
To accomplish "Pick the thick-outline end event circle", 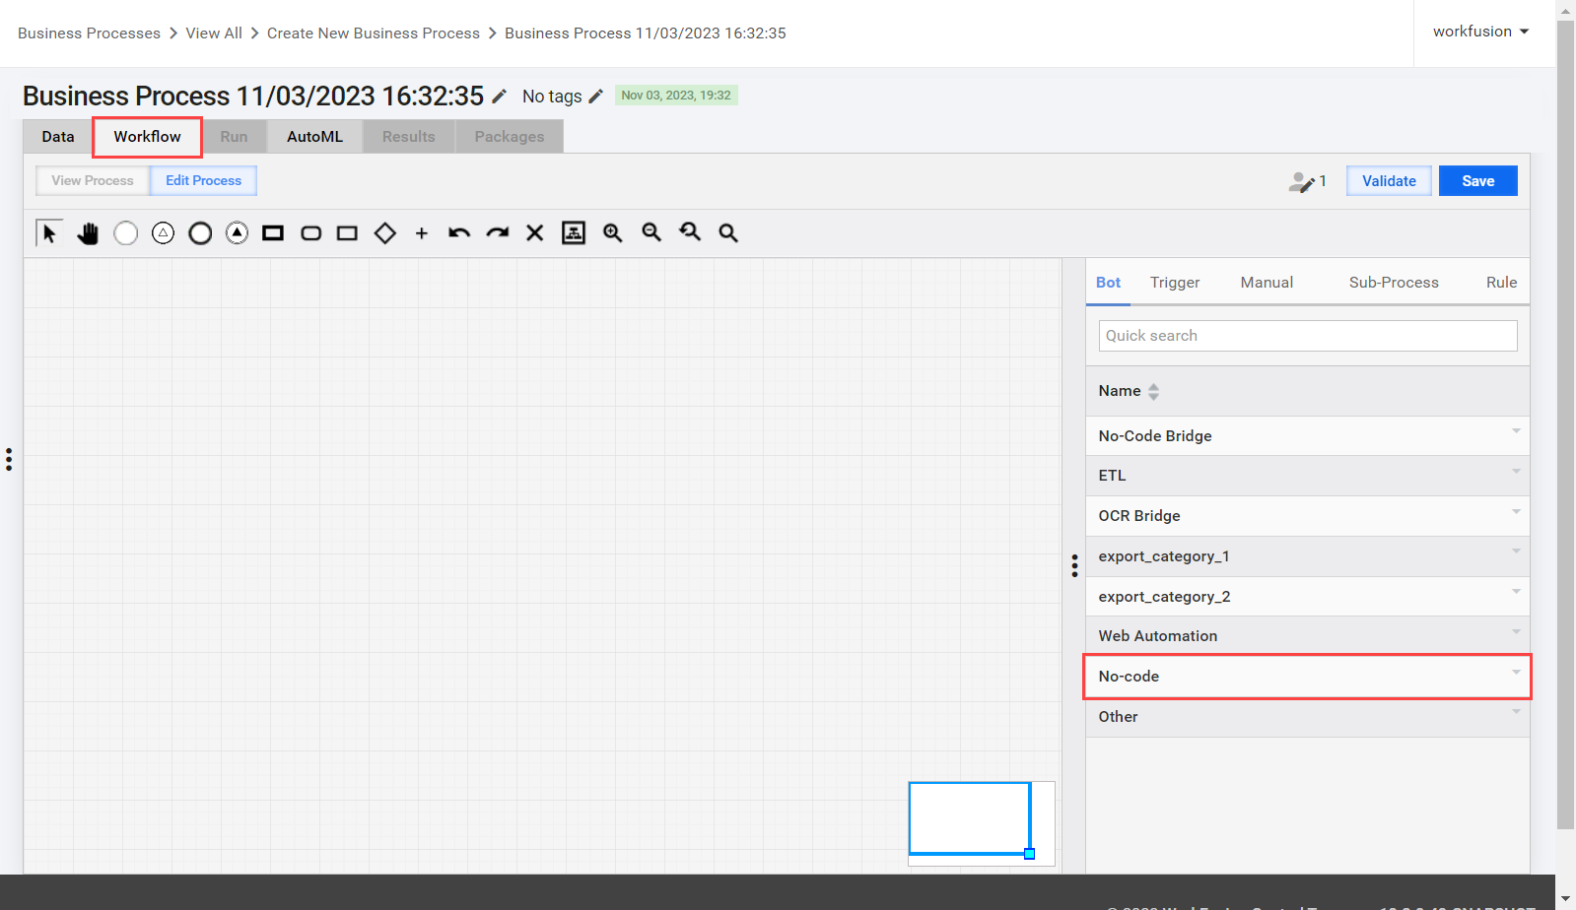I will (200, 233).
